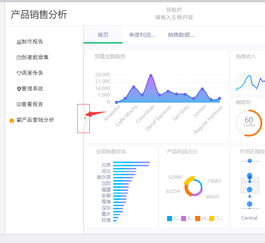Viewport: 265px width, 243px height.
Task: Switch to the 首页 tab
Action: click(x=103, y=35)
